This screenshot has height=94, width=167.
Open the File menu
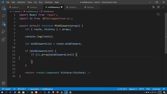(8, 2)
